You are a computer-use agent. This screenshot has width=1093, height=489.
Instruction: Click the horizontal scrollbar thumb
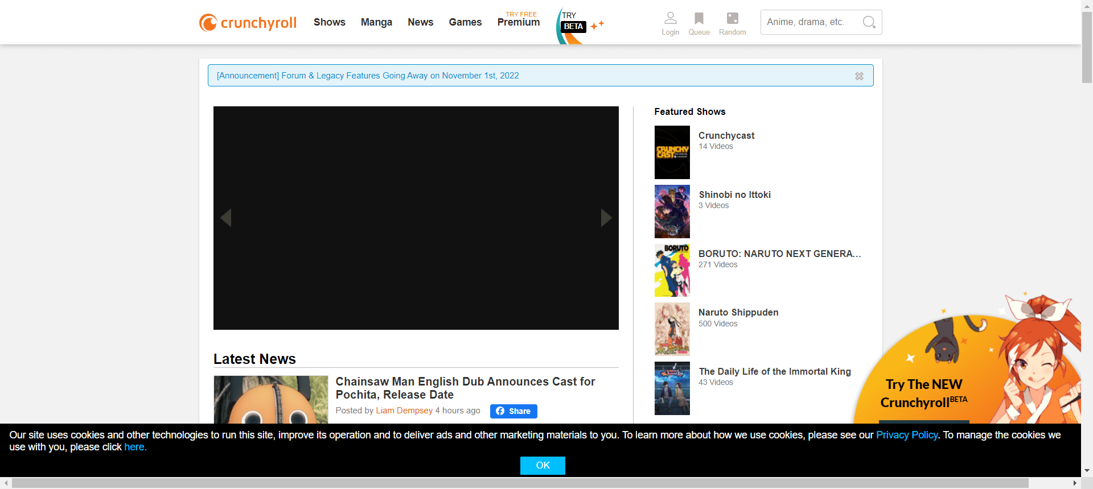[520, 483]
